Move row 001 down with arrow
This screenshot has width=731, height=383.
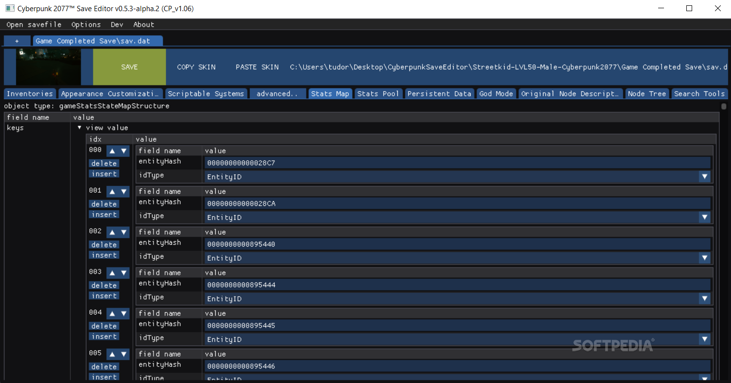coord(124,192)
